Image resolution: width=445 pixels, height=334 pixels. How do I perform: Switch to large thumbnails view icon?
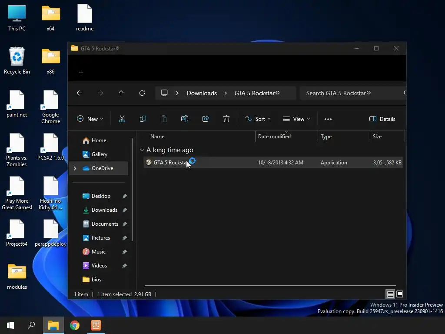(x=400, y=294)
